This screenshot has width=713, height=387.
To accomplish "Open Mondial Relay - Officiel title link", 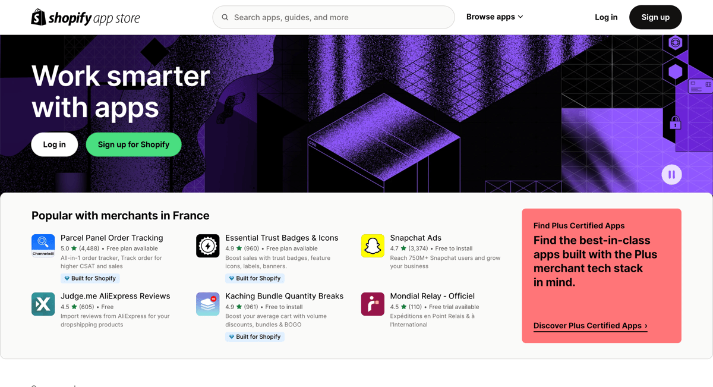I will (433, 296).
